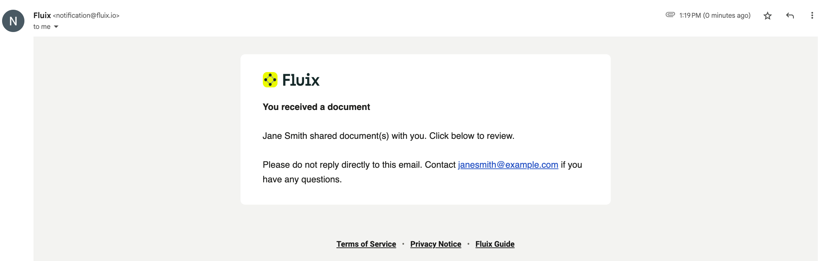Click the Fluix wordmark in the email
822x261 pixels.
pos(301,80)
